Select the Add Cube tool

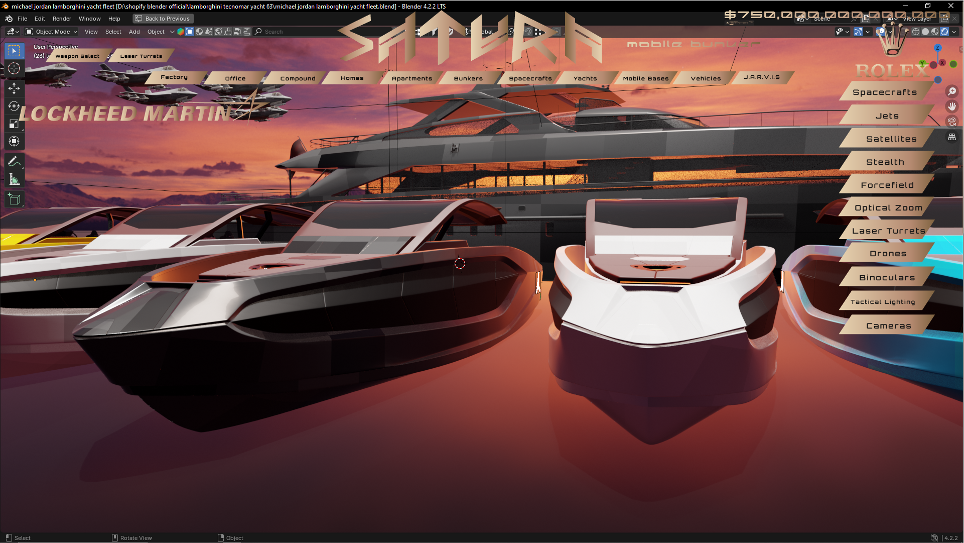pos(14,199)
